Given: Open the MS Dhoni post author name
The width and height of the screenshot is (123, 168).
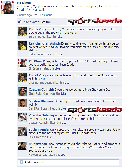Looking at the screenshot, I should (24, 3).
